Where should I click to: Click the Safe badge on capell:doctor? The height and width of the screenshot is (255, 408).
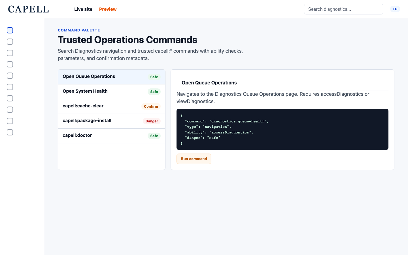click(x=154, y=136)
